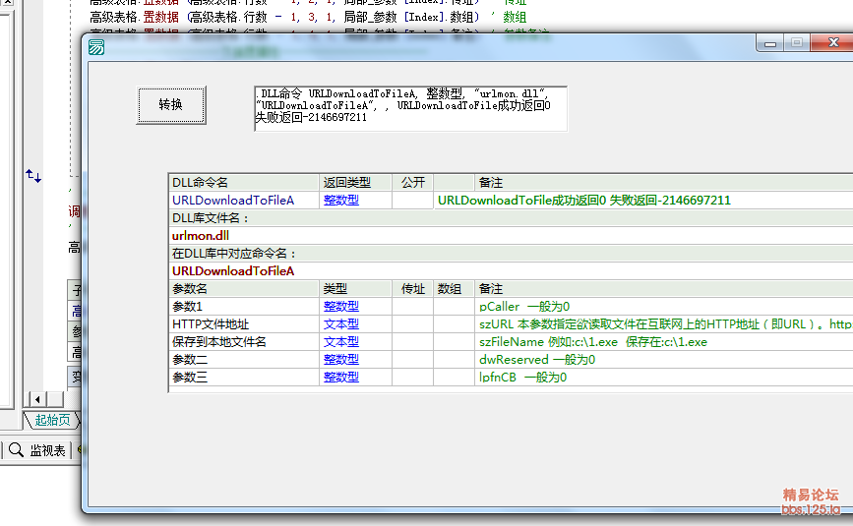Click the 整数型 return type of URLDownloadToFileA
The width and height of the screenshot is (853, 526).
point(341,201)
